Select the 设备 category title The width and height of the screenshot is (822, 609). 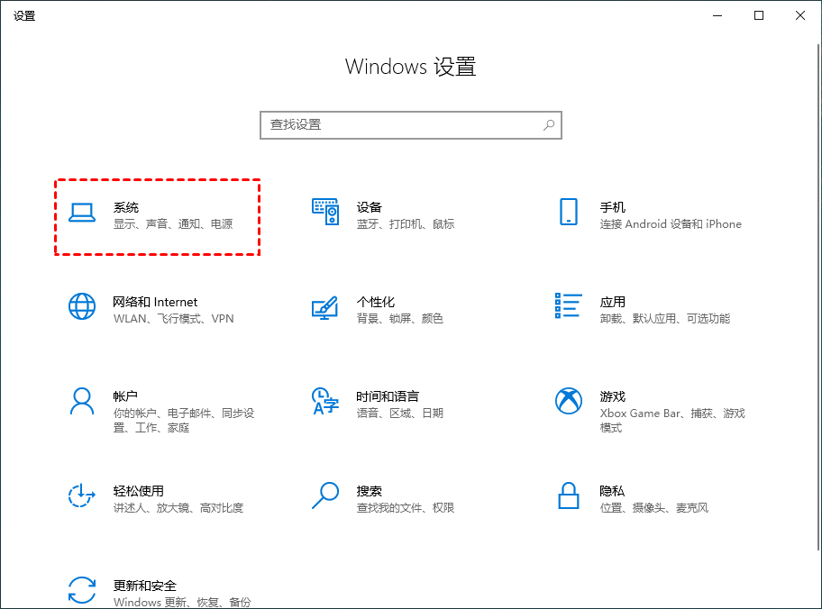coord(369,207)
